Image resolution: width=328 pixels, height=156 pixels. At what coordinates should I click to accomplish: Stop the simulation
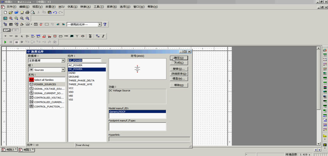(16, 42)
